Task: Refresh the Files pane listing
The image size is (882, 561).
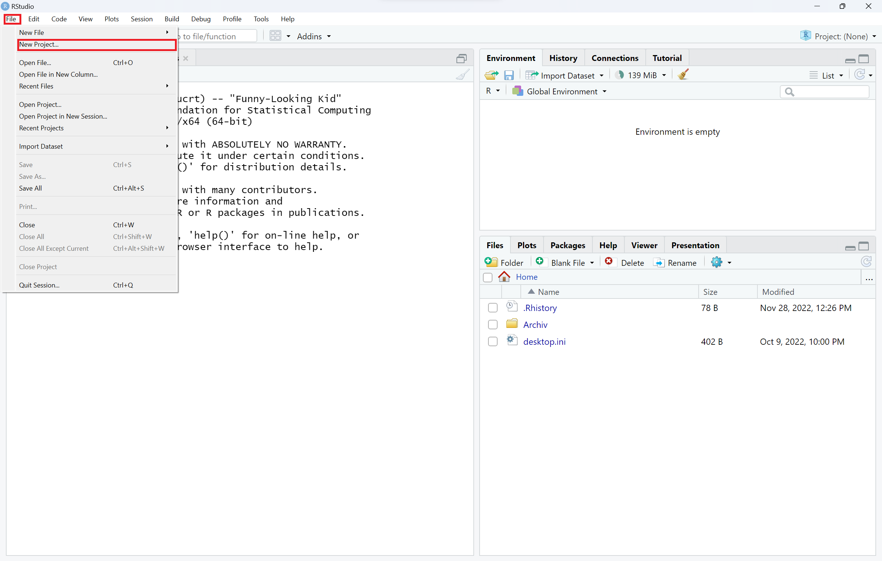Action: [x=866, y=262]
